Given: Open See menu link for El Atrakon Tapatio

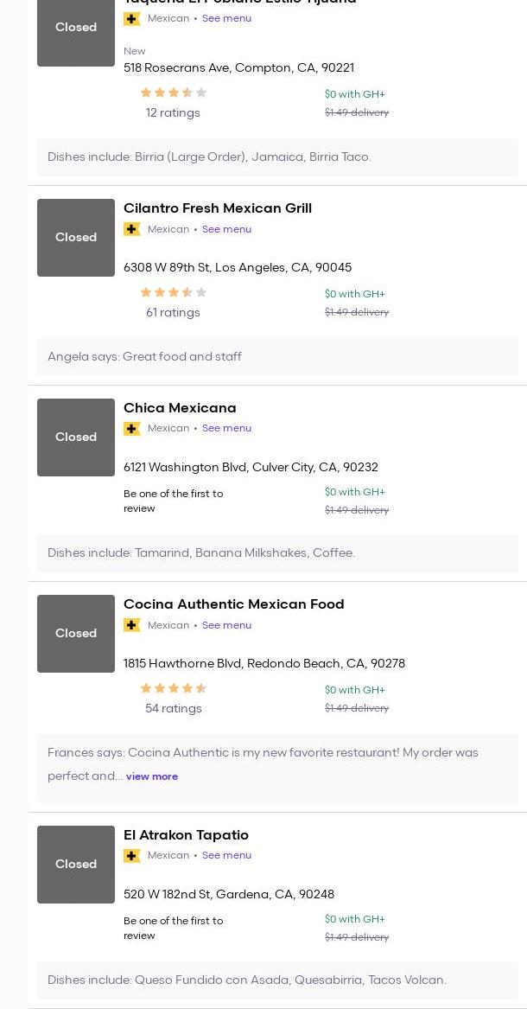Looking at the screenshot, I should pos(226,856).
